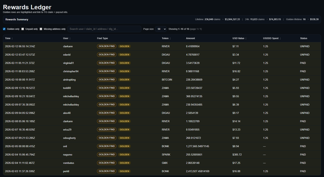Enable the Missing address only checkbox
This screenshot has width=324, height=177.
41,29
